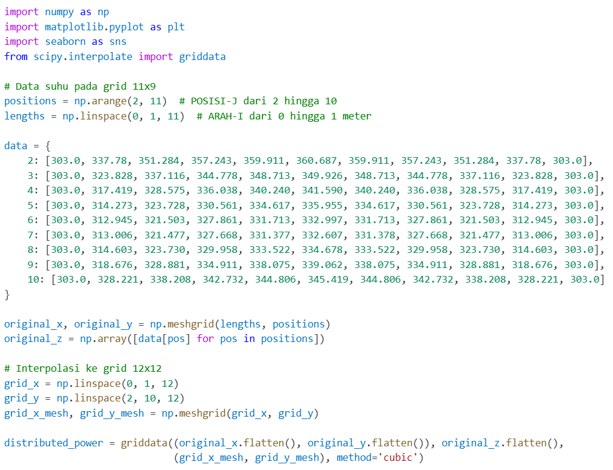Click the 'import seaborn as sns' line
The width and height of the screenshot is (613, 470).
click(x=65, y=42)
